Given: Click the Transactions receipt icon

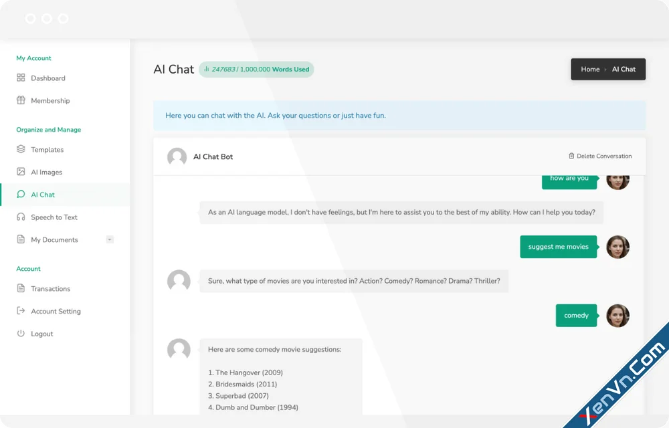Looking at the screenshot, I should pos(20,288).
